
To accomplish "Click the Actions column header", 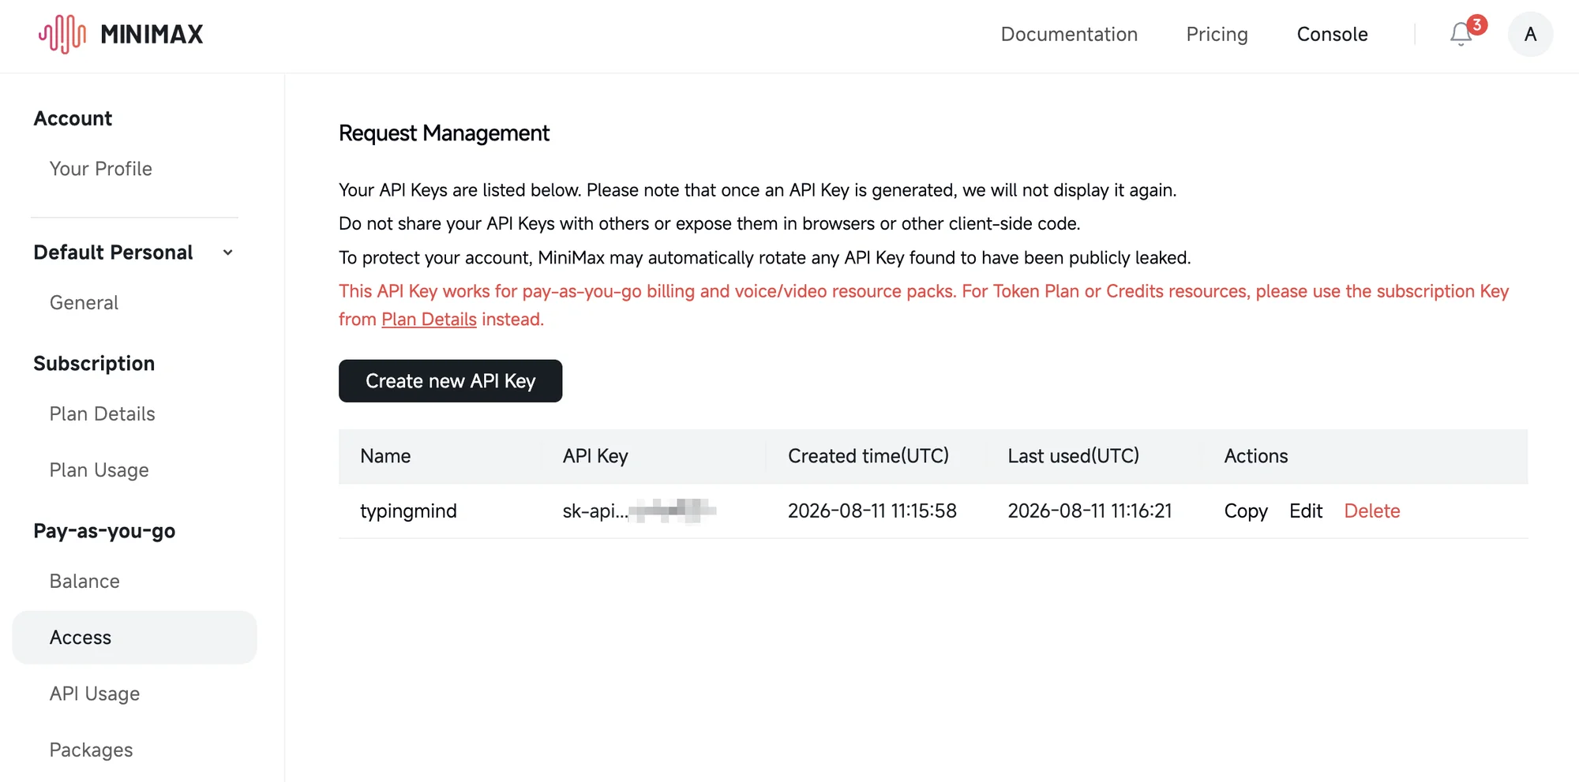I will (1255, 456).
